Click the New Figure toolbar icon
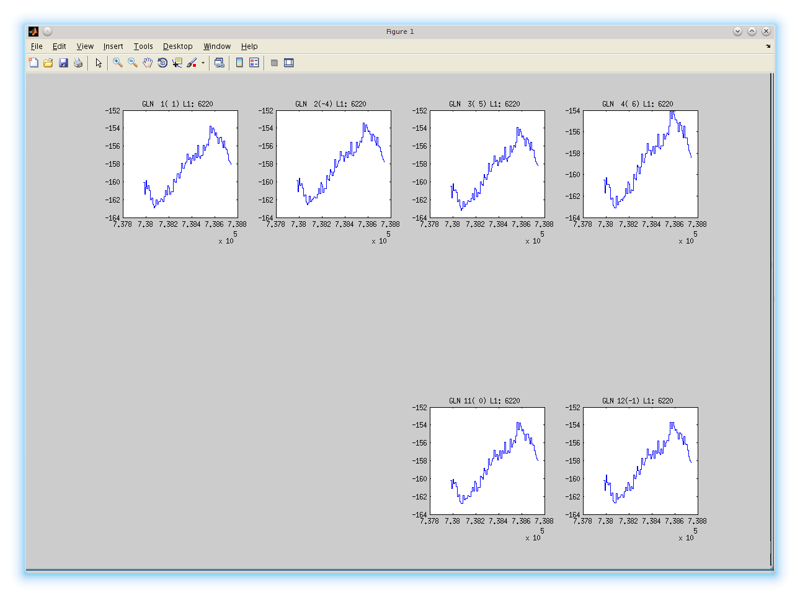Screen dimensions: 800x598 tap(33, 63)
